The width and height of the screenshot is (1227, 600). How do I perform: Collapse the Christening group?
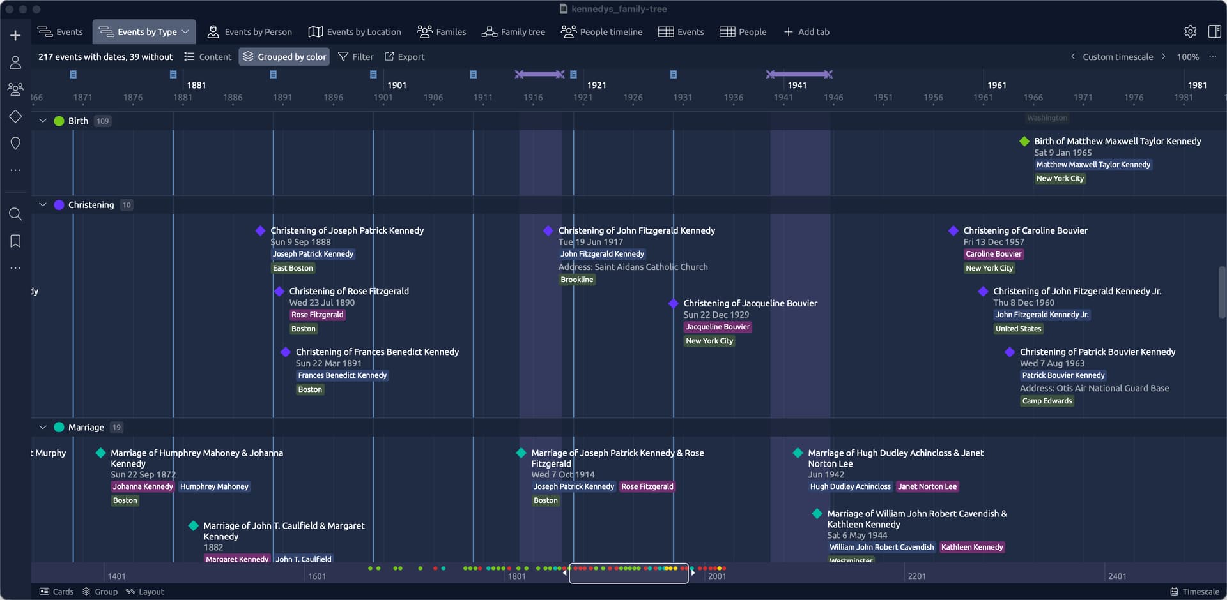coord(43,205)
